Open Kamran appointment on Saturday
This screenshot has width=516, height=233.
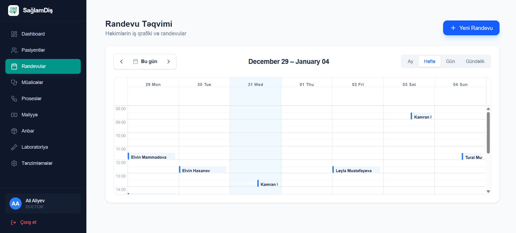421,116
